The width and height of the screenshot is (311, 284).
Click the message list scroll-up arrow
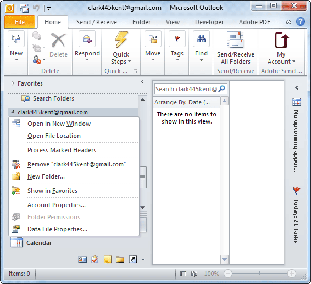pyautogui.click(x=224, y=101)
